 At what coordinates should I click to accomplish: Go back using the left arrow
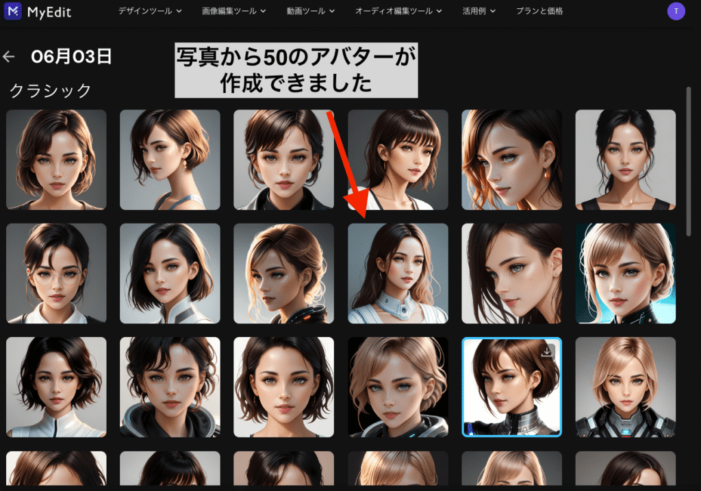click(x=8, y=57)
